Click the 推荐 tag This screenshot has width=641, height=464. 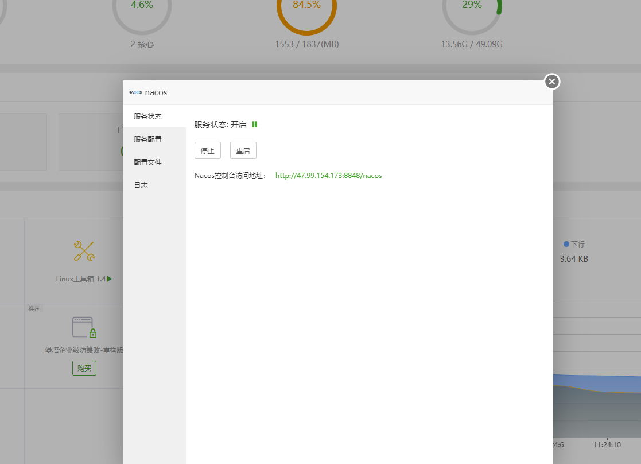(34, 308)
